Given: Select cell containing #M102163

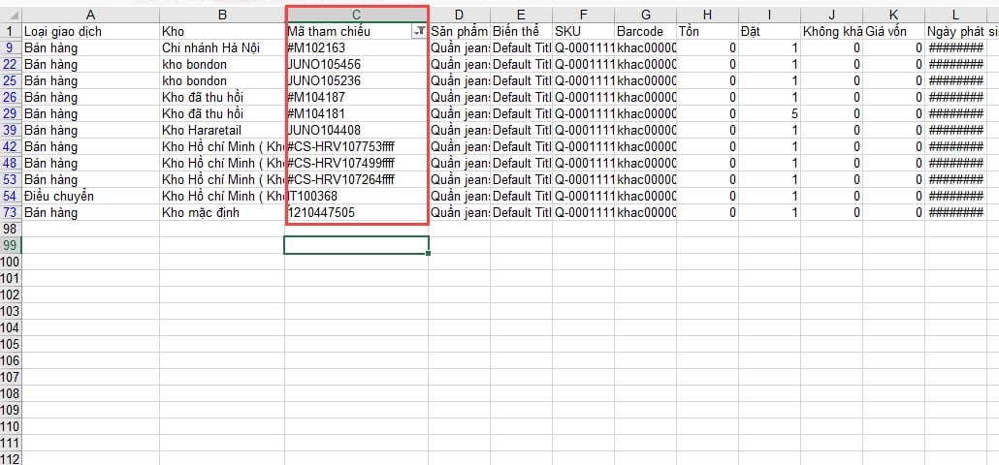Looking at the screenshot, I should coord(356,48).
